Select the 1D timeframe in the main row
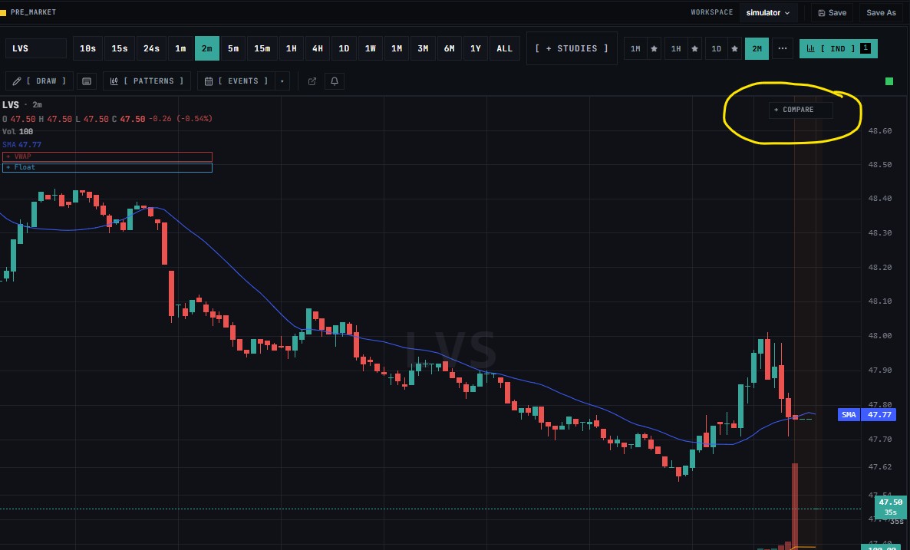This screenshot has height=550, width=910. pos(345,49)
